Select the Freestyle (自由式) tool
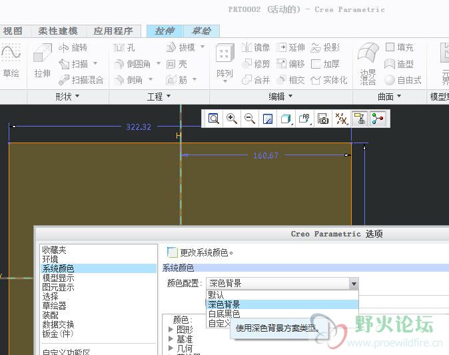 (x=402, y=80)
